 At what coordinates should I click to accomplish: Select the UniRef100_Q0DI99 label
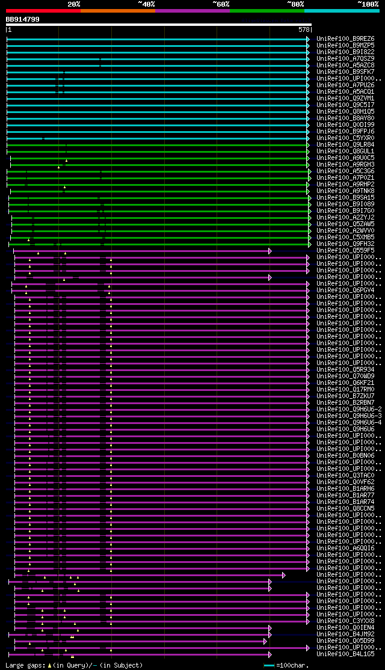click(346, 124)
